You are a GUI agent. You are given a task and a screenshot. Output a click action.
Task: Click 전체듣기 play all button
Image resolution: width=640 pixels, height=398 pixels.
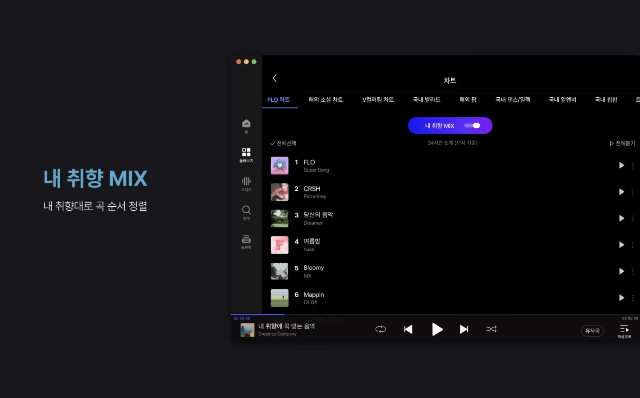pos(622,143)
